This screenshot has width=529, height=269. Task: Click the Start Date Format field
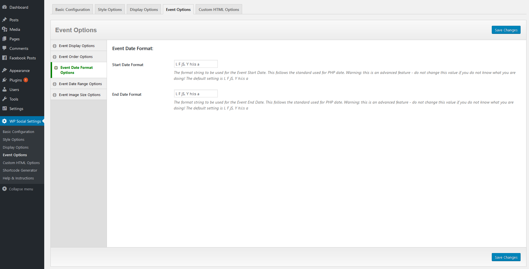pos(196,64)
